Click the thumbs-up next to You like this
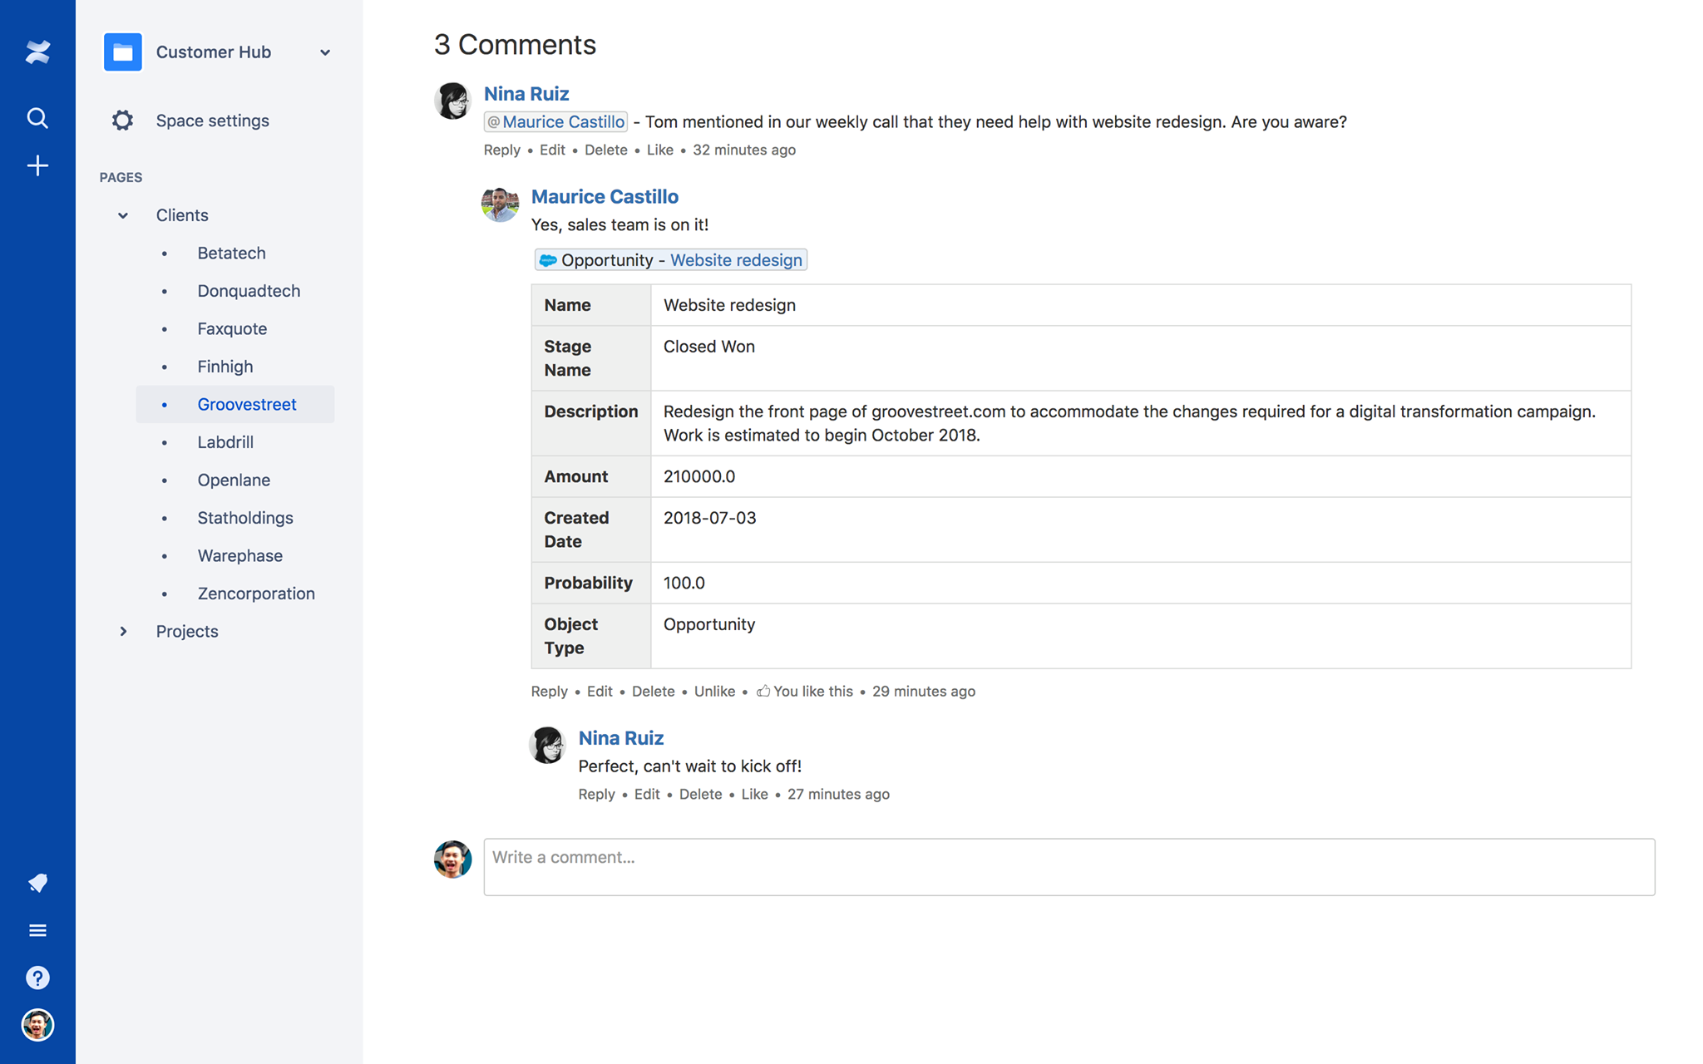 click(x=763, y=691)
